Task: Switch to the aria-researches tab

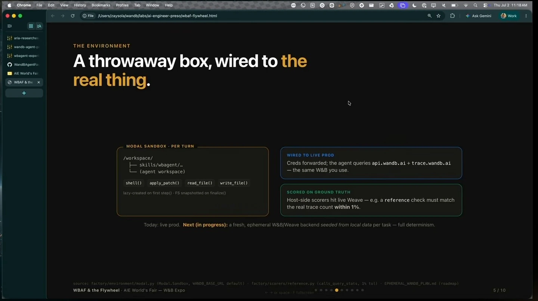Action: [24, 38]
